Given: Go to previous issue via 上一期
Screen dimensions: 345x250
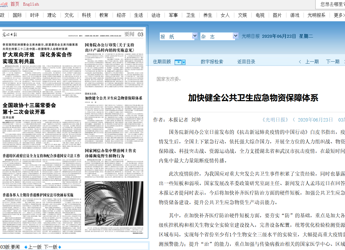Looking at the screenshot, I should pos(312,62).
